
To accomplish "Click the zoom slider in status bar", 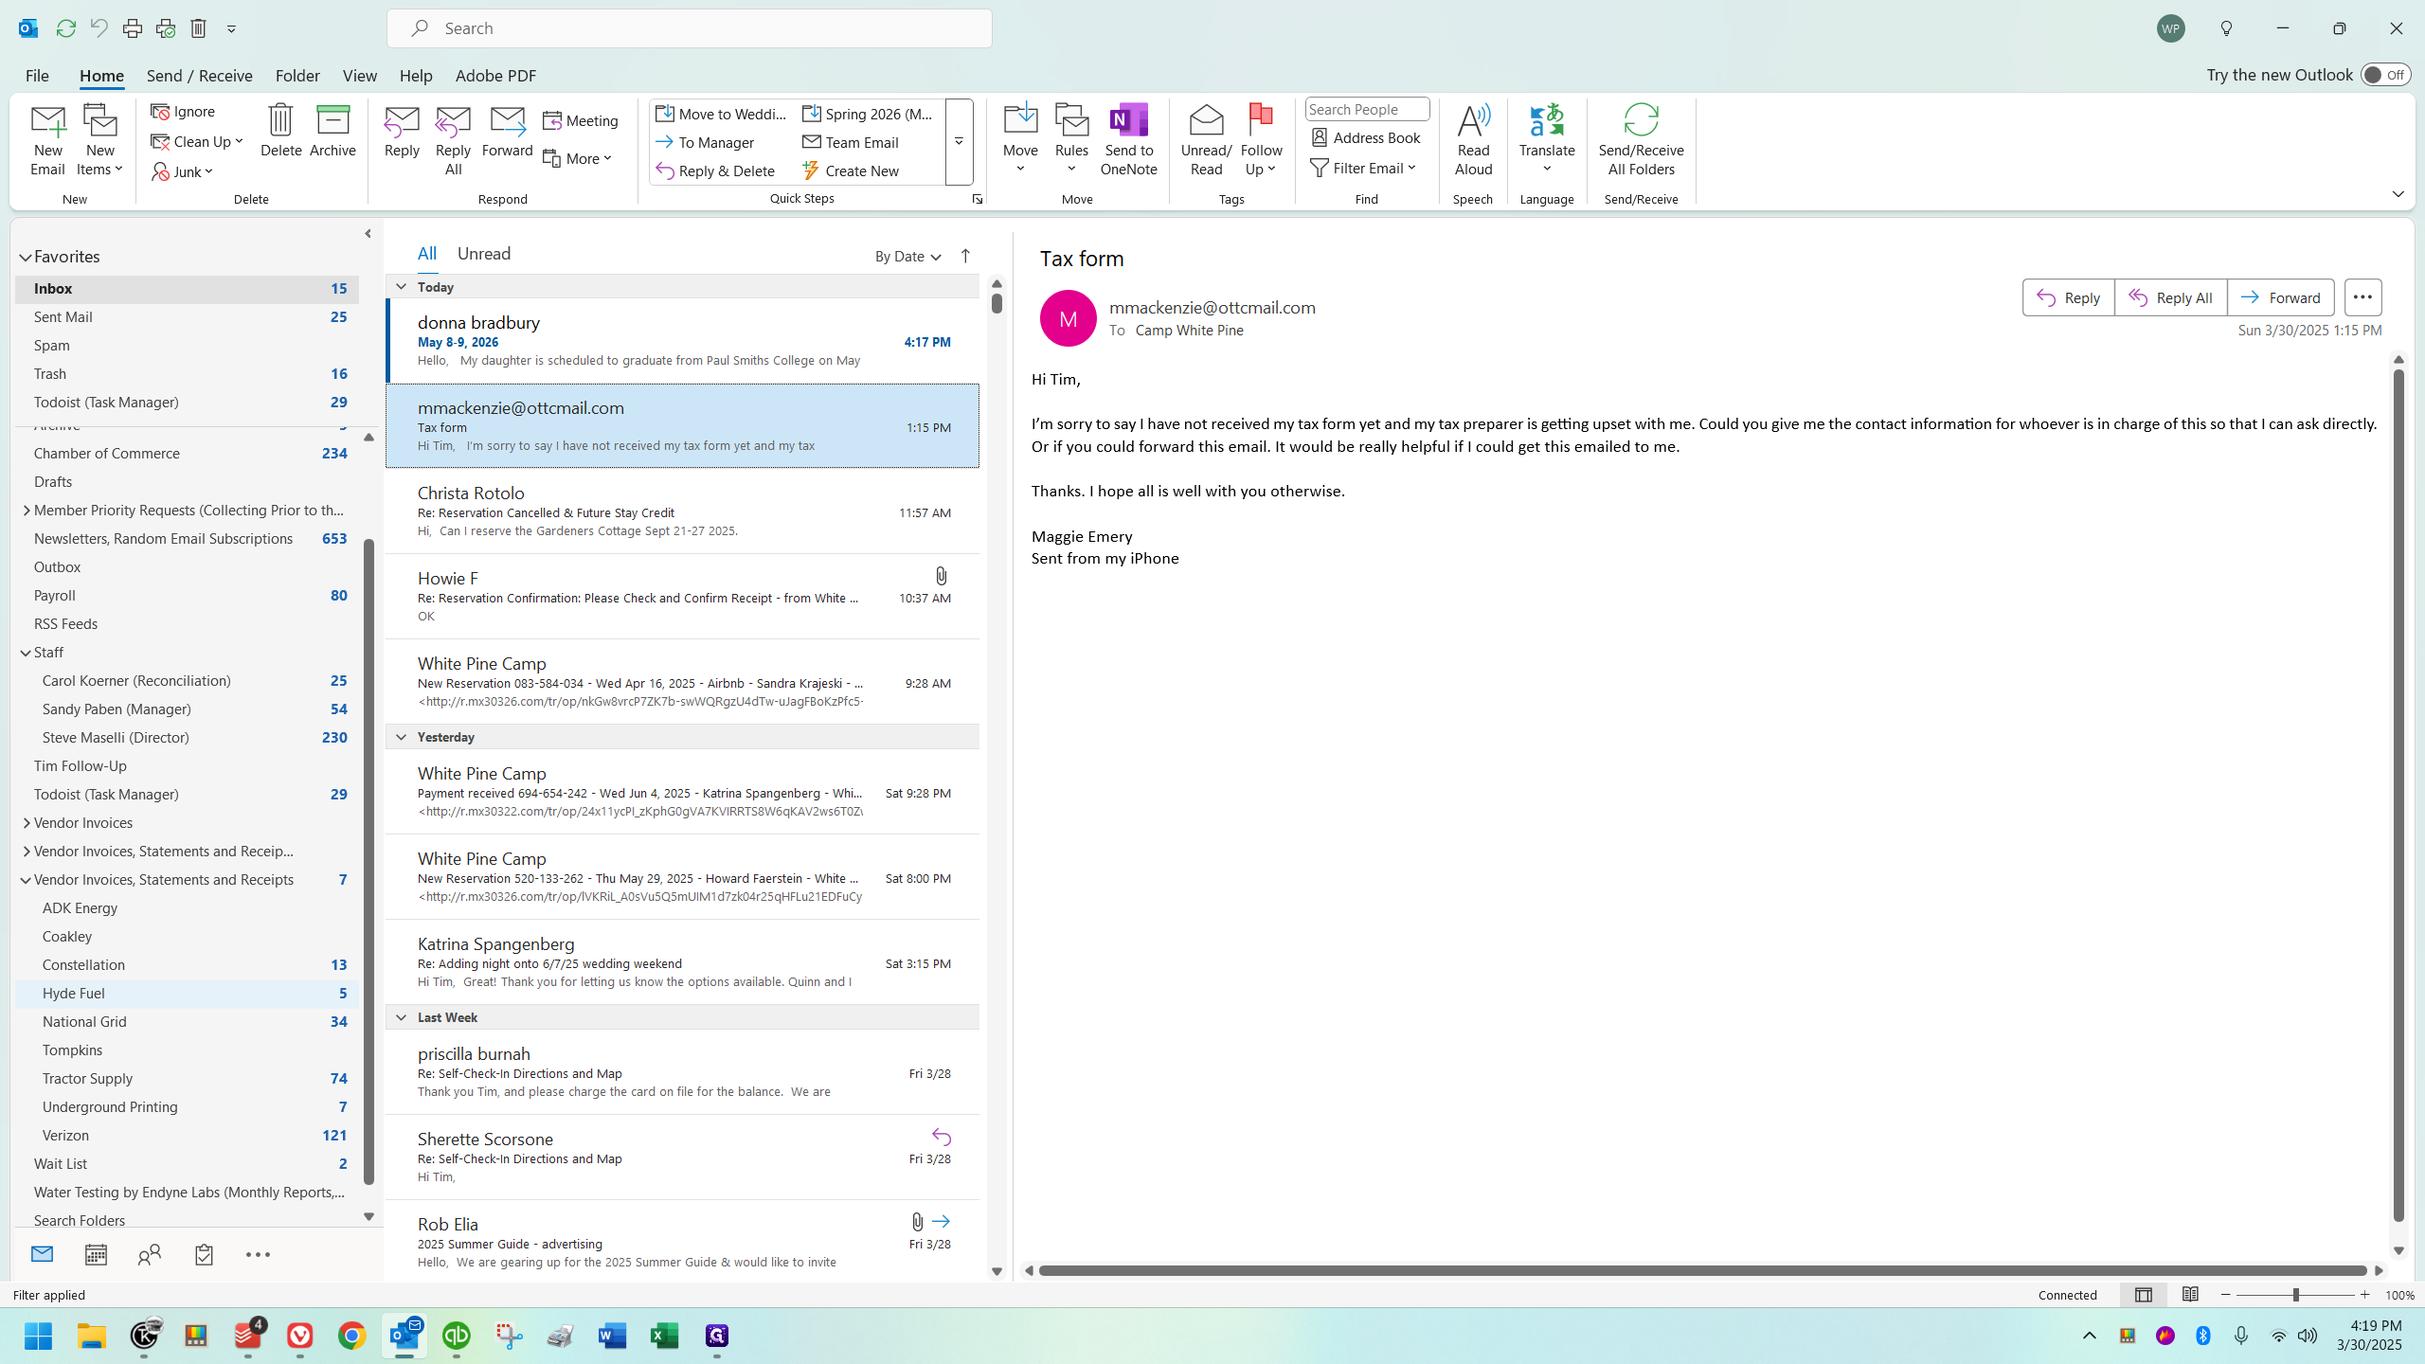I will pos(2295,1295).
